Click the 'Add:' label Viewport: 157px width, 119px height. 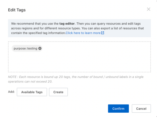11,92
